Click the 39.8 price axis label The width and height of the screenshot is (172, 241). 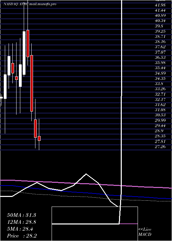point(159,26)
